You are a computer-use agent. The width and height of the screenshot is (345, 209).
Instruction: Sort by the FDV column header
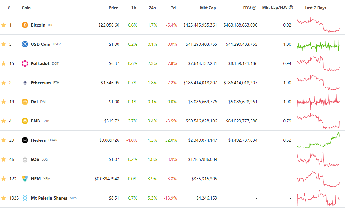click(x=247, y=8)
